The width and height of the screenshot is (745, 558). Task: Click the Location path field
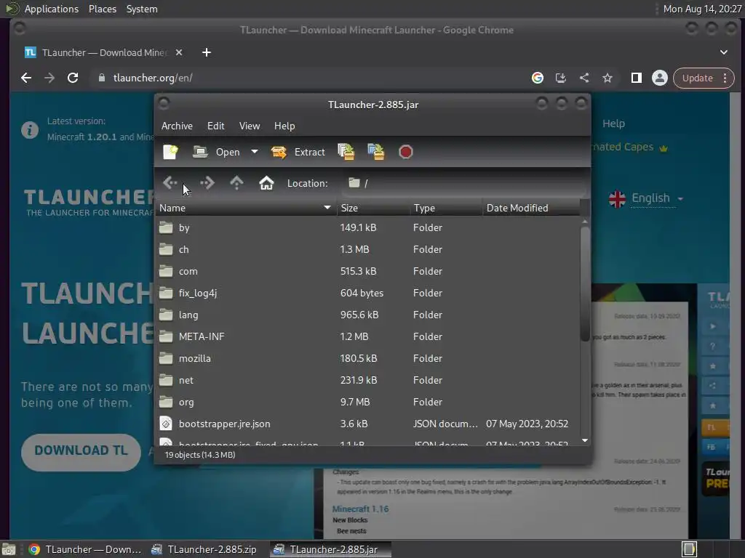(x=463, y=183)
